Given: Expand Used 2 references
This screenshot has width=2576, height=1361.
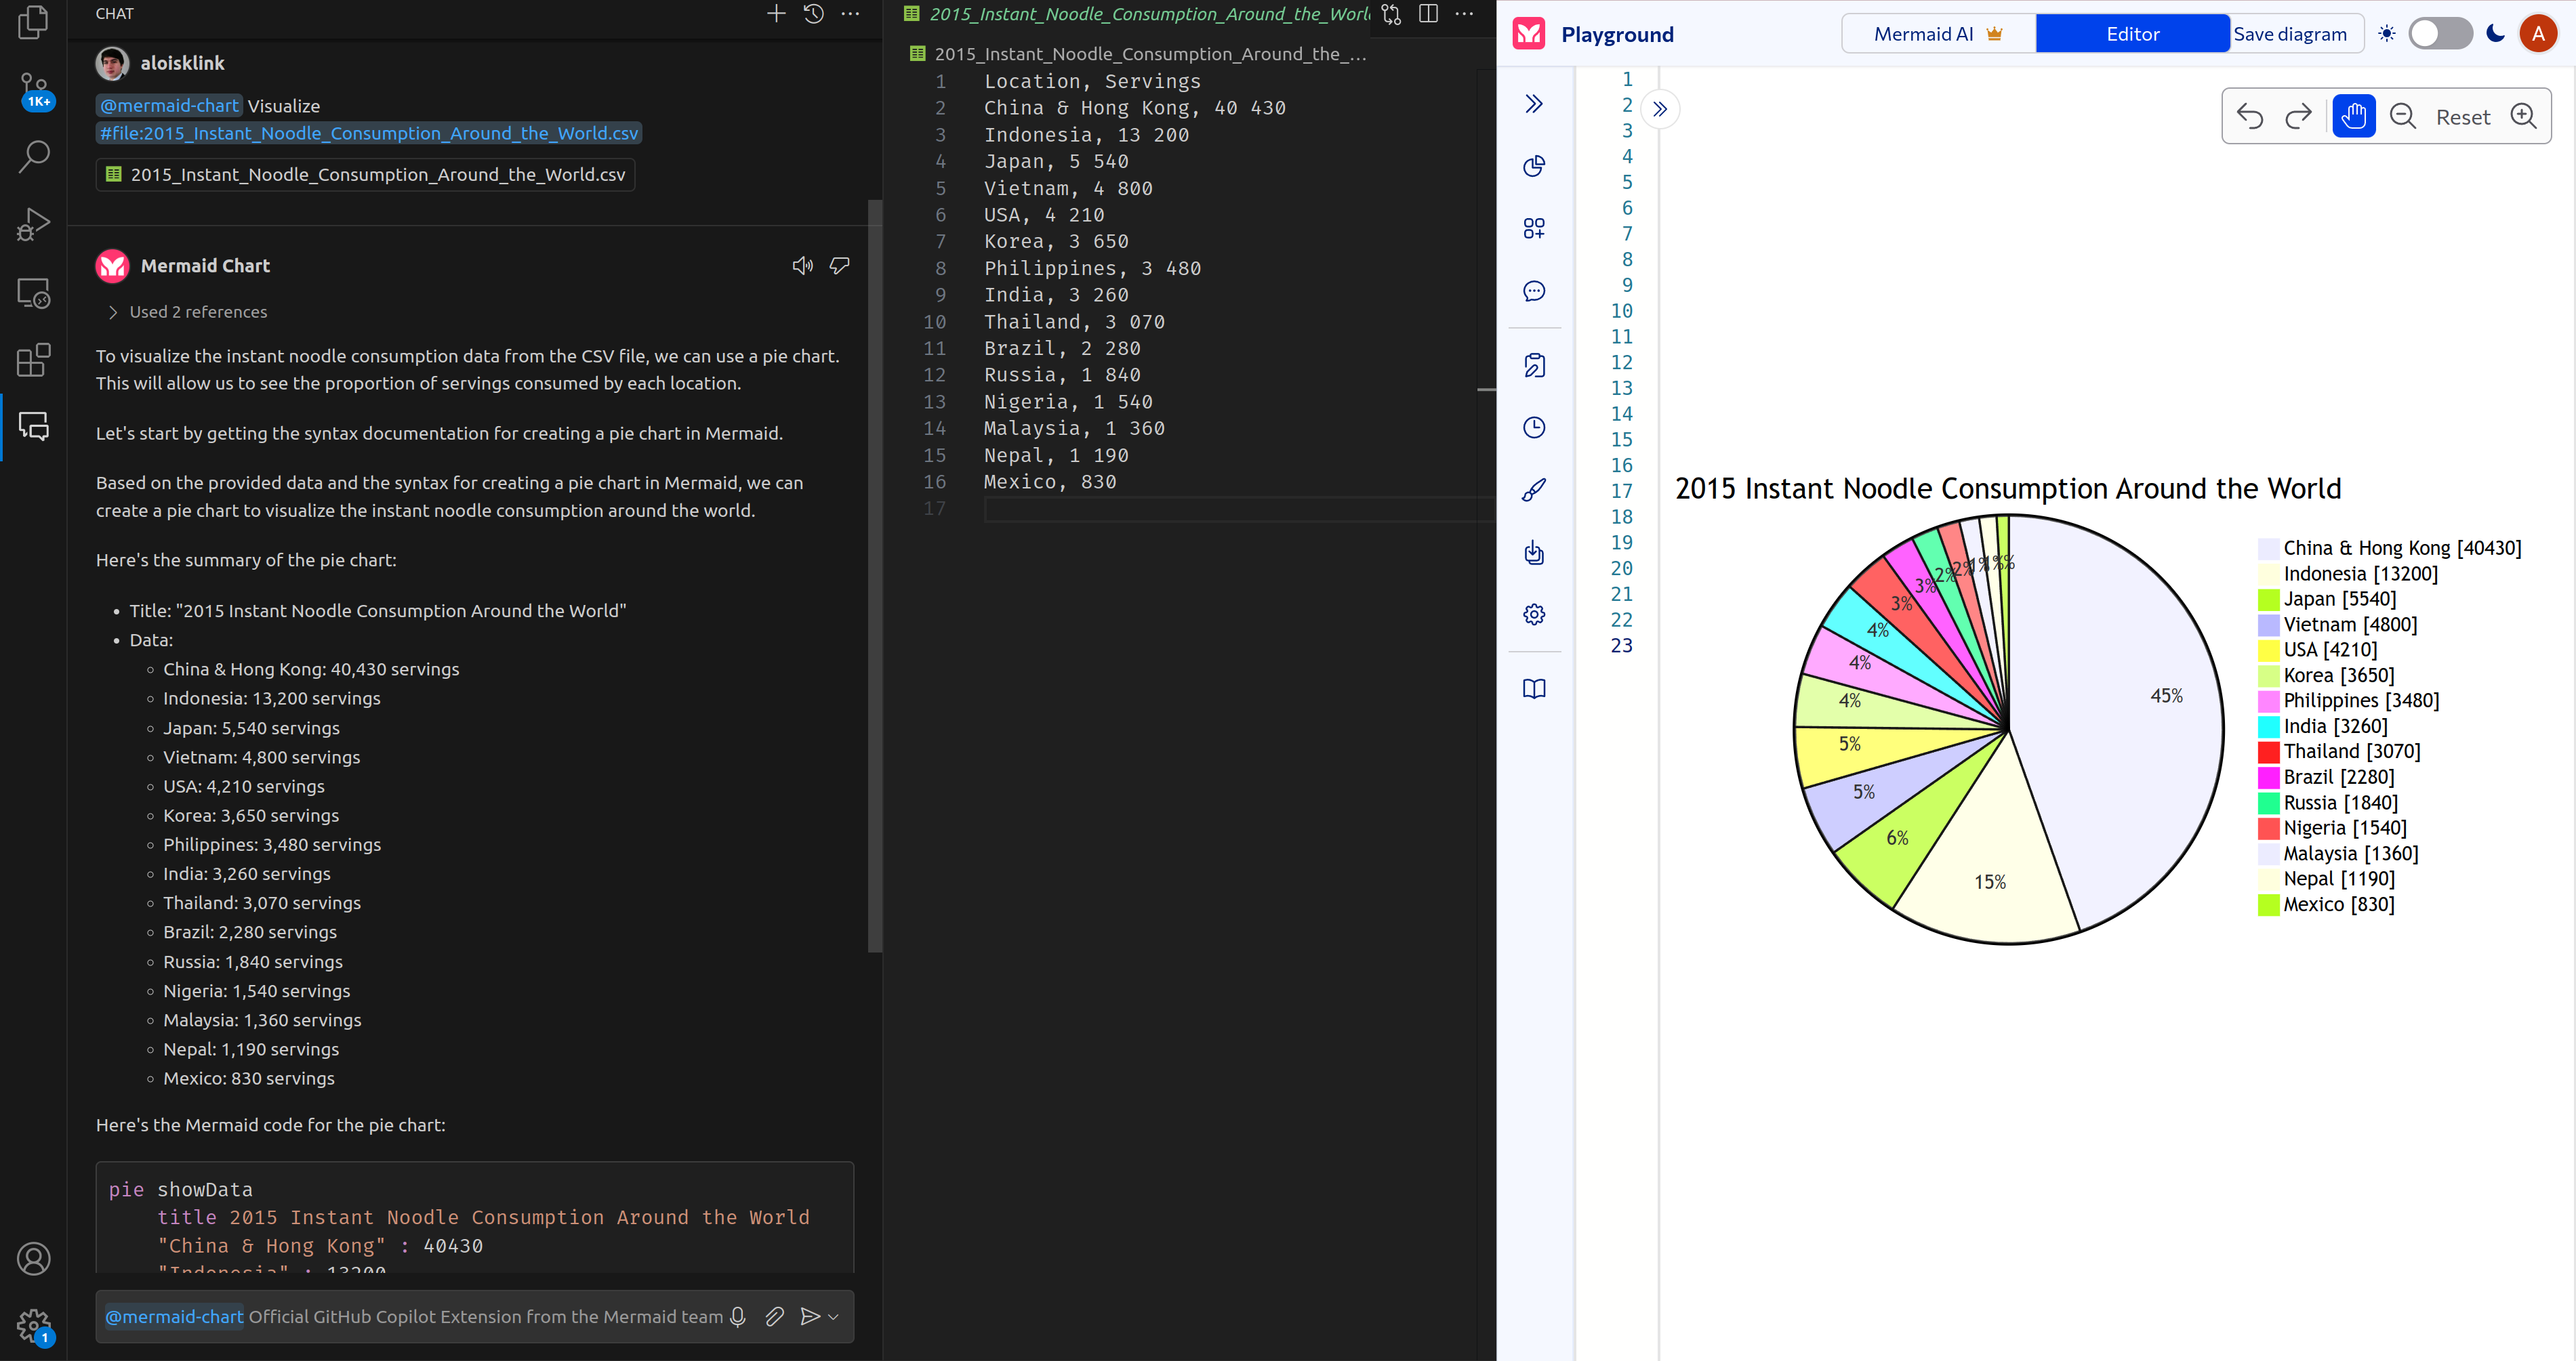Looking at the screenshot, I should tap(187, 312).
